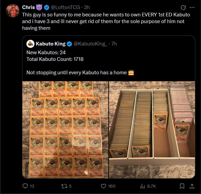201x194 pixels.
Task: Open Chris's profile avatar
Action: click(x=13, y=11)
